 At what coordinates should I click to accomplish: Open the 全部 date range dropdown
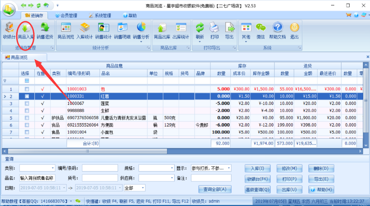tap(143, 188)
